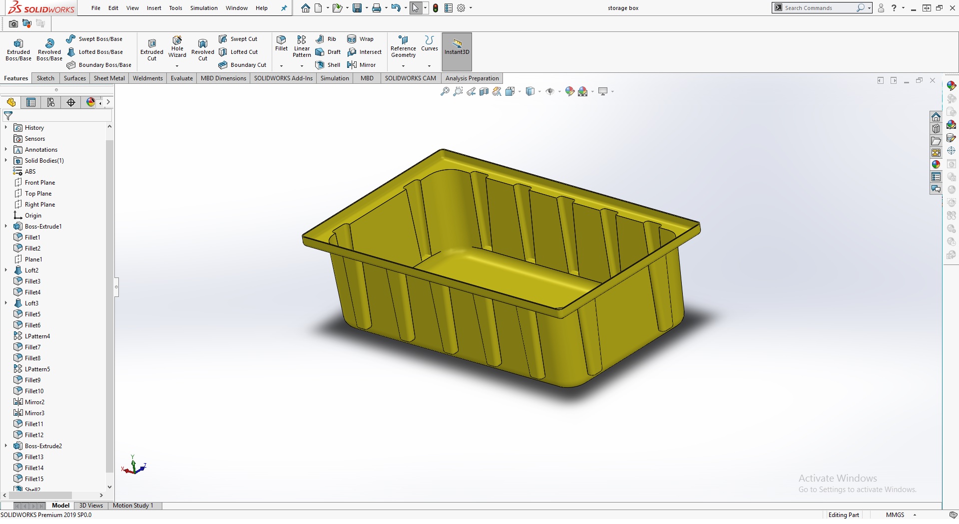Switch to the Motion Study 1 tab
This screenshot has height=524, width=959.
[x=133, y=506]
